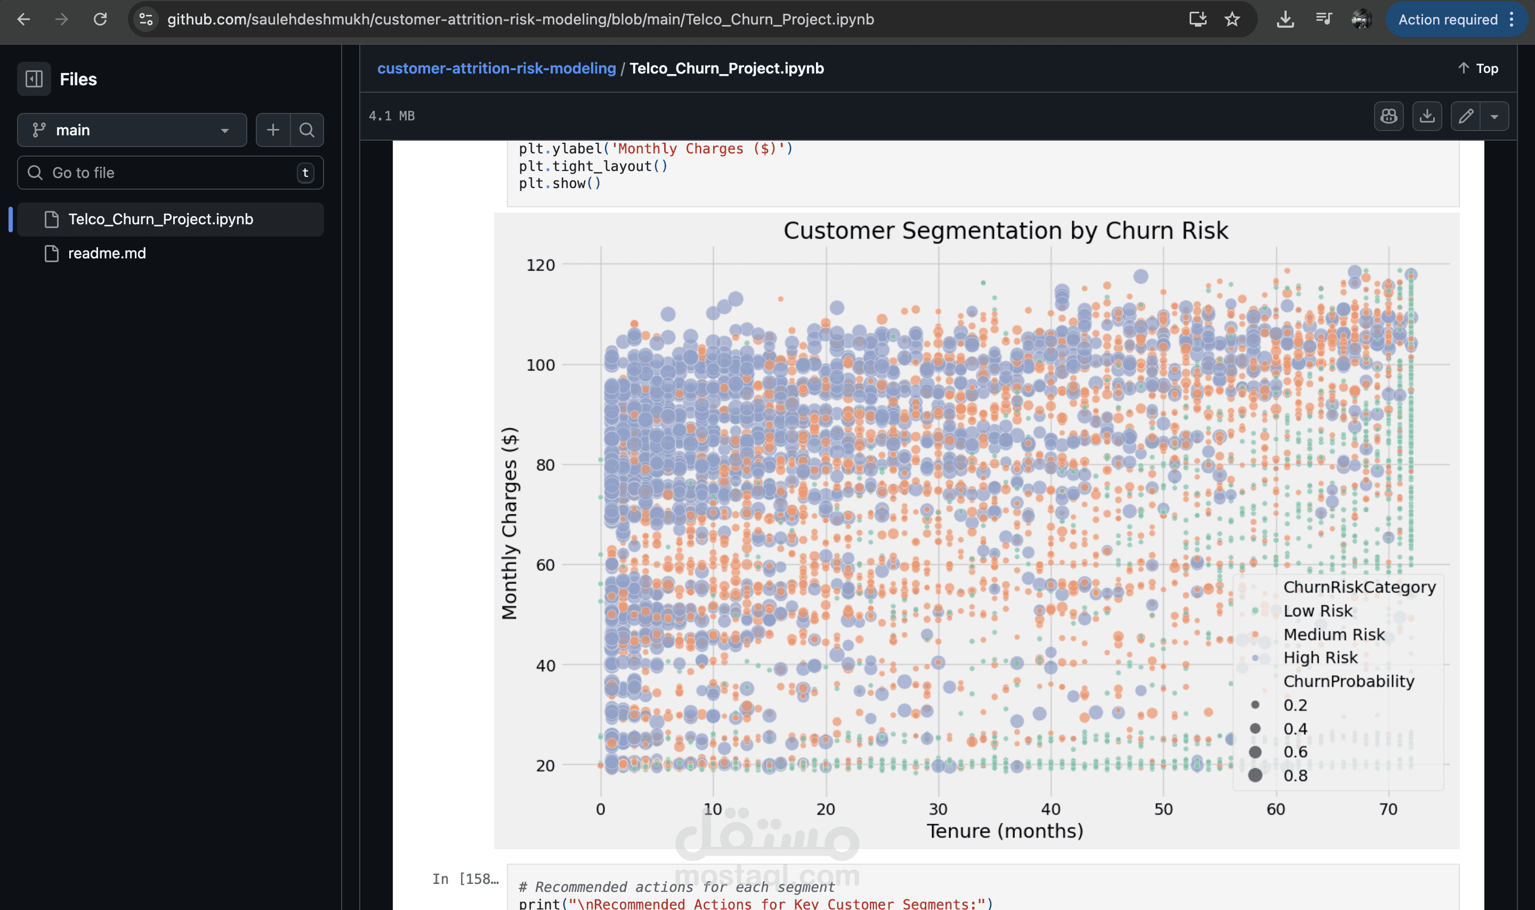Click the add file plus icon
Screen dimensions: 1535x910
[273, 130]
